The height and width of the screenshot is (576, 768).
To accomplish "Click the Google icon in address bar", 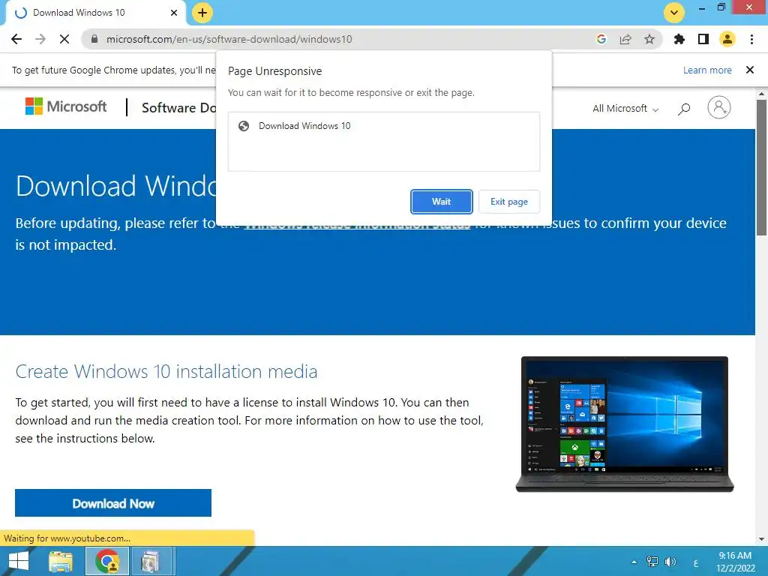I will tap(601, 39).
